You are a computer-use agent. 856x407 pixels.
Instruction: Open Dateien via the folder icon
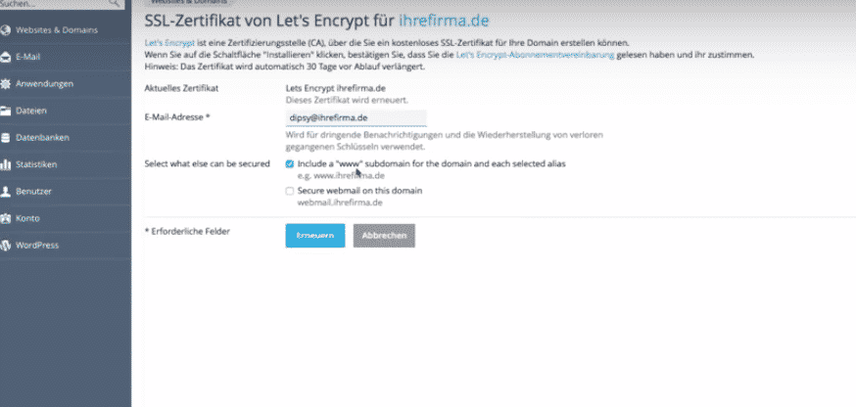[7, 111]
